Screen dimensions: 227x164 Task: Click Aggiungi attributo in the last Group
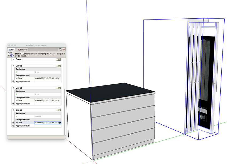[x=23, y=126]
